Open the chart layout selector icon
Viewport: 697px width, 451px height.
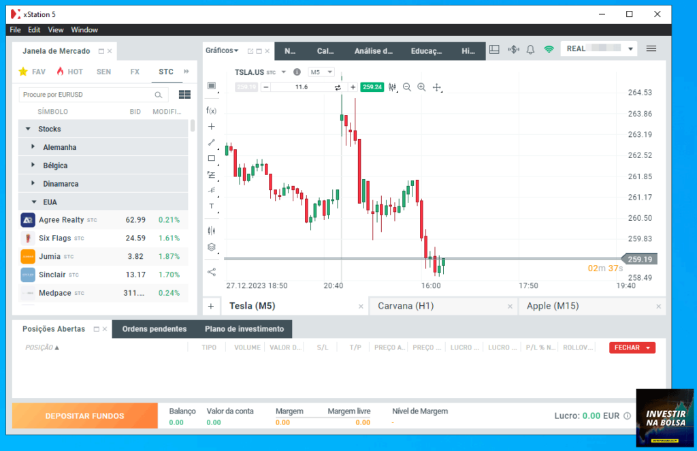(x=212, y=86)
